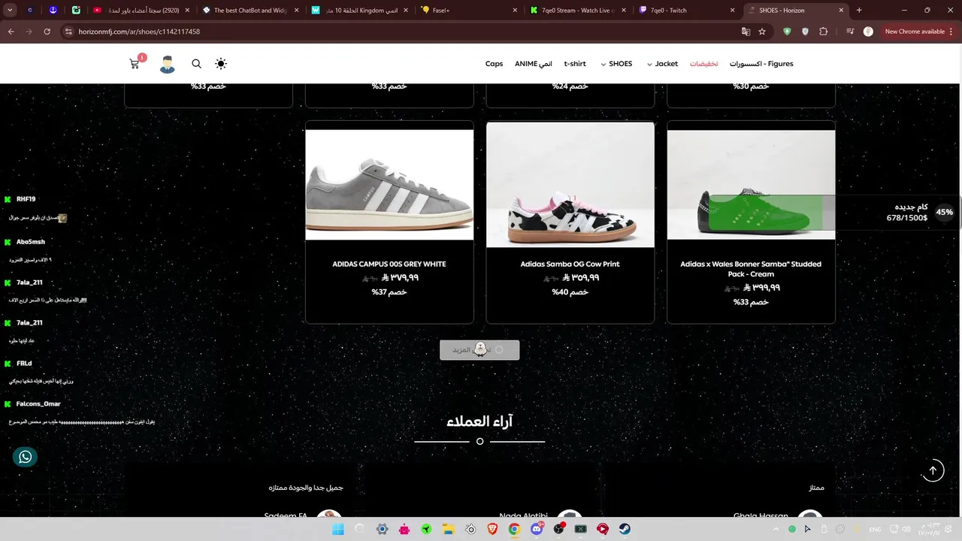Screen dimensions: 962x541
Task: Open the browser extensions puzzle icon
Action: [x=824, y=32]
